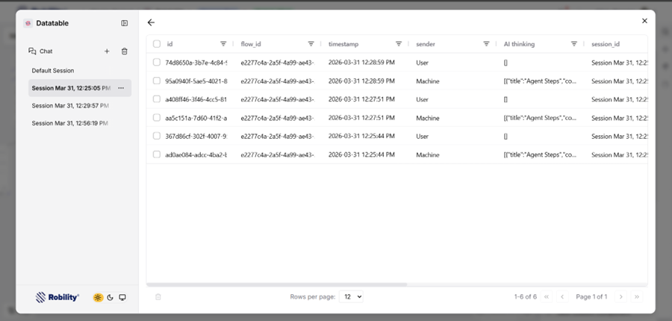
Task: Delete chat sessions with trash icon
Action: coord(125,52)
